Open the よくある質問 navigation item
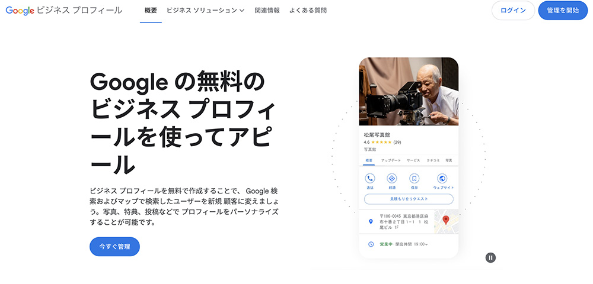This screenshot has width=593, height=284. pyautogui.click(x=308, y=11)
